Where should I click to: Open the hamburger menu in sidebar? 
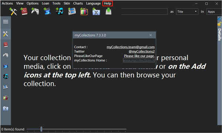tap(6, 22)
